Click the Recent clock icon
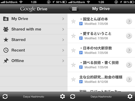 pyautogui.click(x=6, y=50)
